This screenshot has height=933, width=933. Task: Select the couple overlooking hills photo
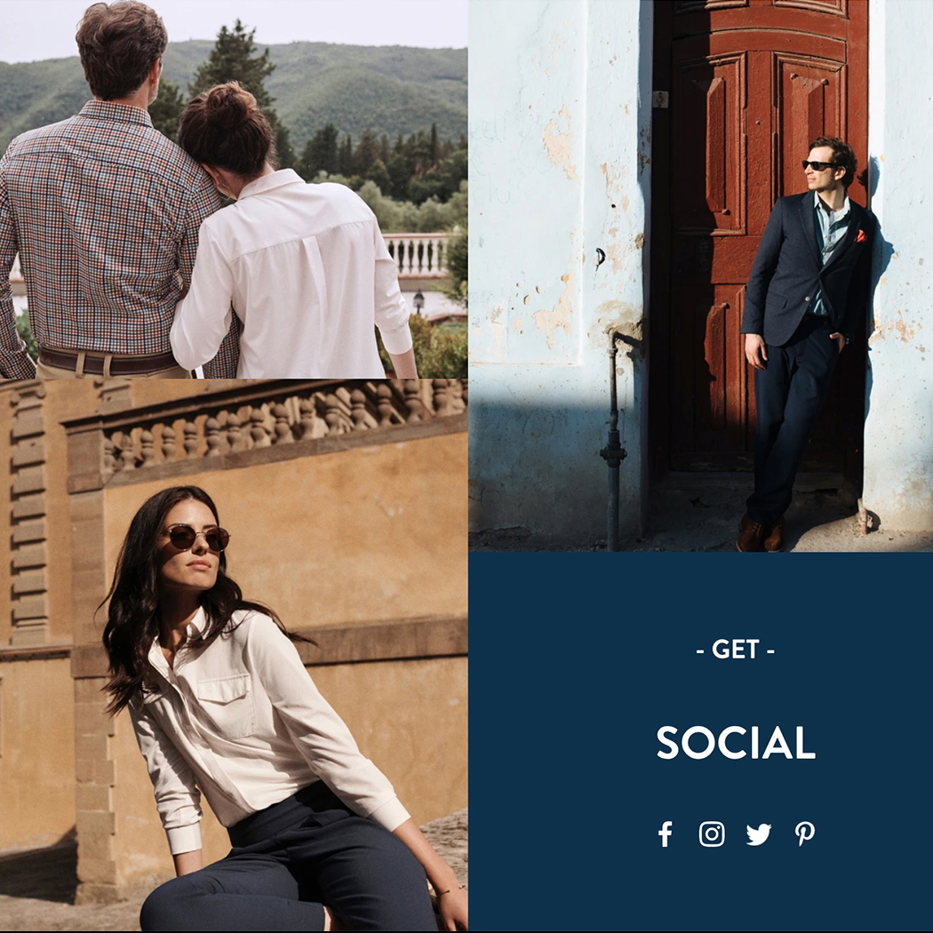click(x=234, y=189)
